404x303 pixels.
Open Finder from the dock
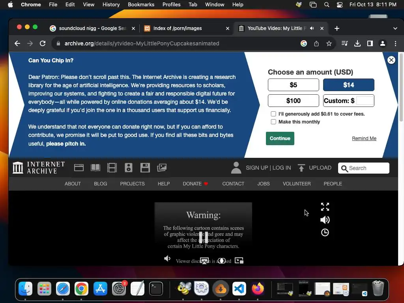click(x=25, y=288)
